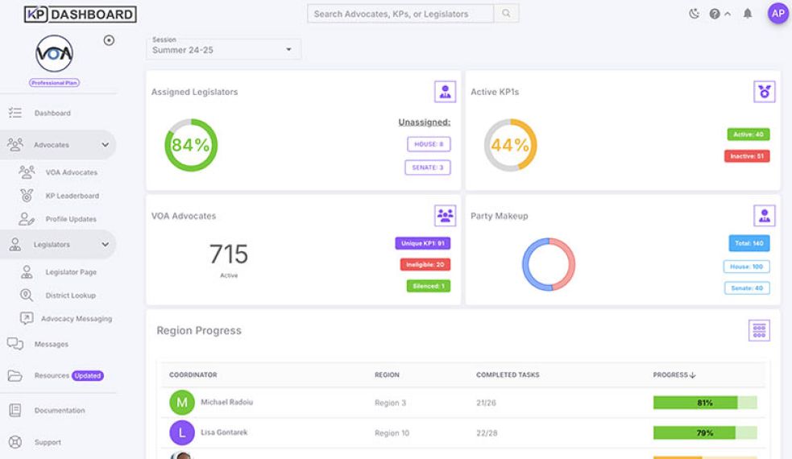Click the HOUSE: 8 unassigned button
Image resolution: width=792 pixels, height=459 pixels.
click(429, 144)
